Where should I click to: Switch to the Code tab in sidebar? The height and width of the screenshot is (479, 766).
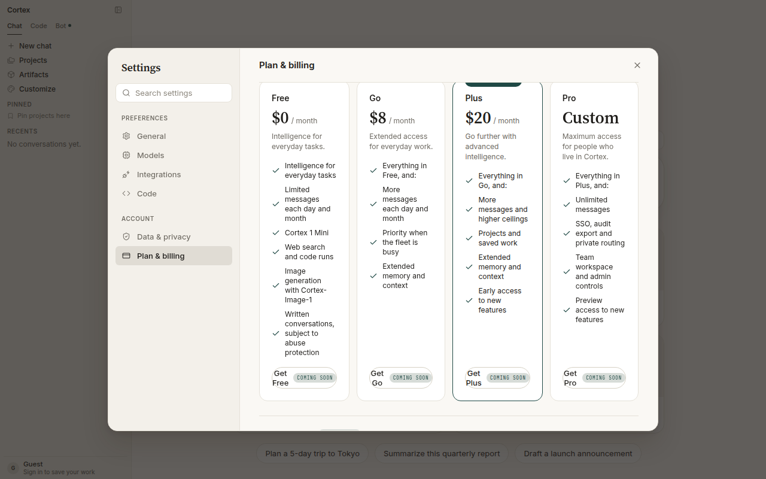click(39, 26)
